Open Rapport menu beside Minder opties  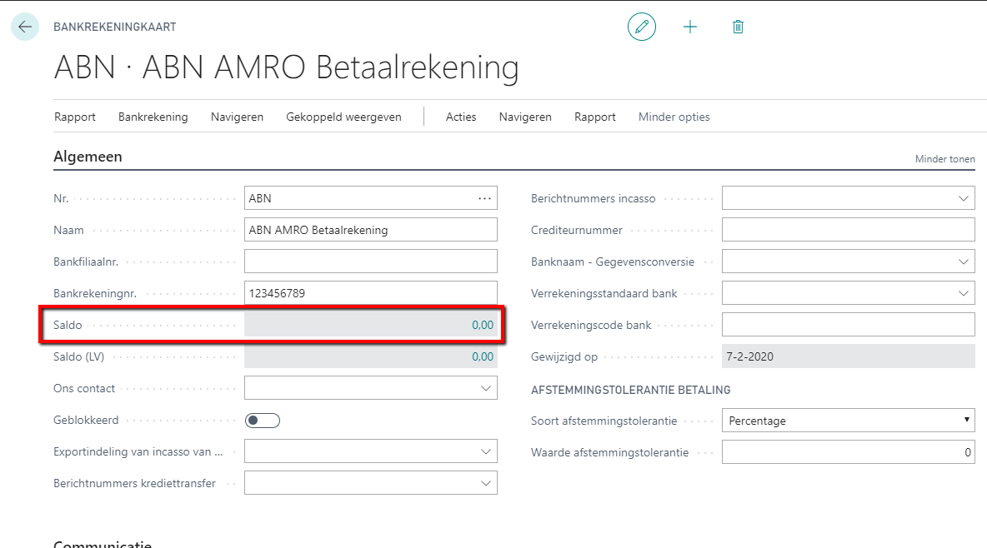click(x=595, y=117)
